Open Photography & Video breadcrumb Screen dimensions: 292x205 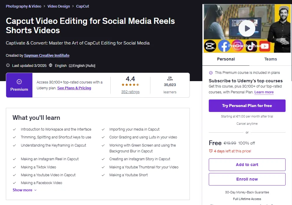(23, 6)
